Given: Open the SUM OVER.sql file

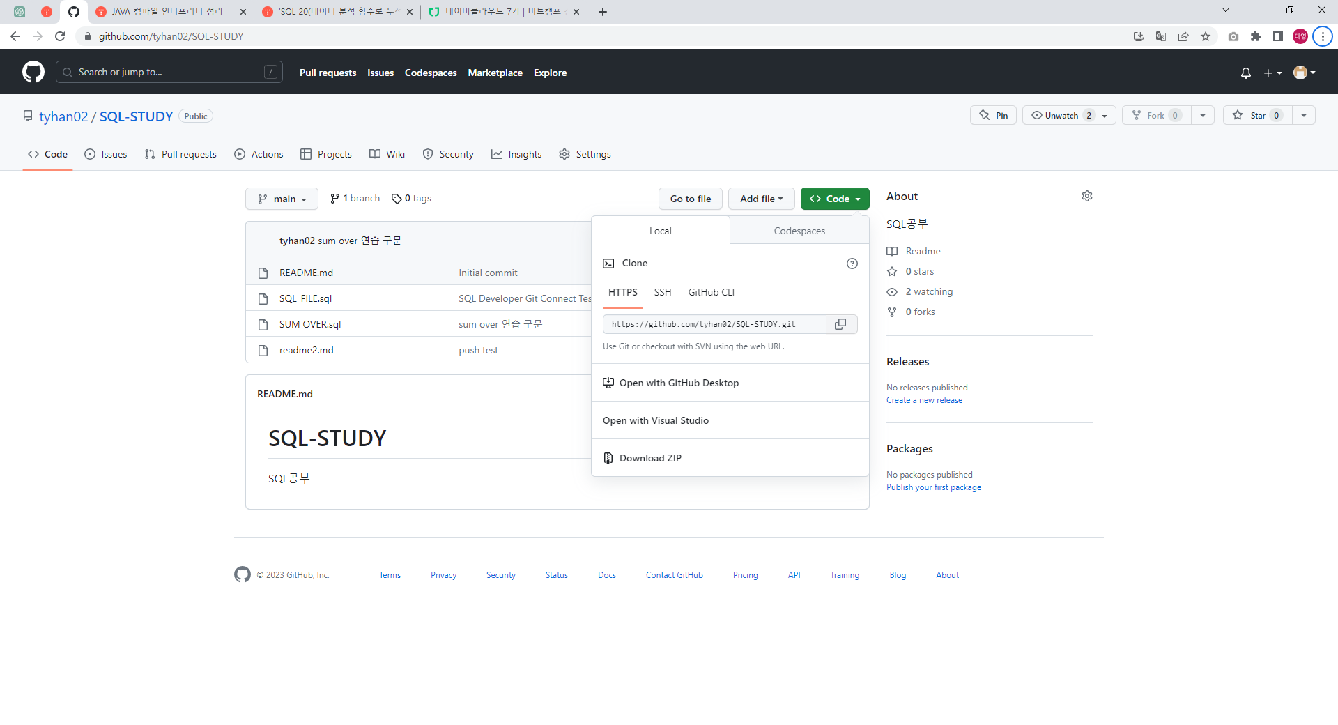Looking at the screenshot, I should 310,324.
